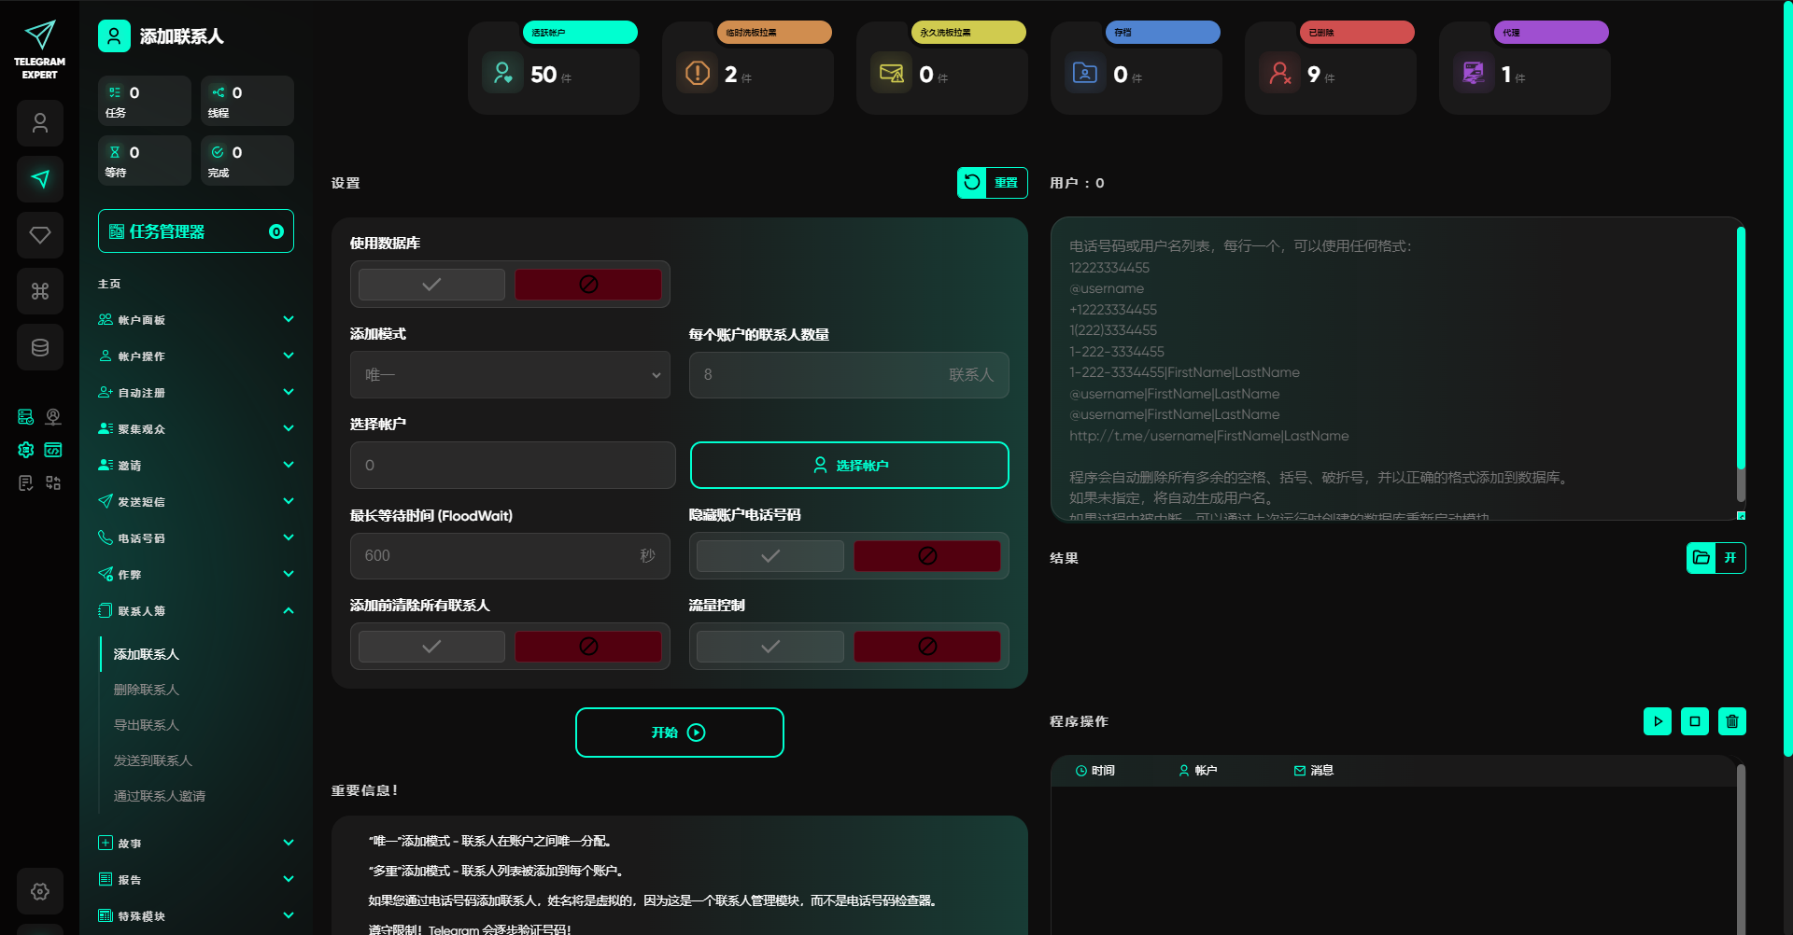Click the trash icon to clear log

[x=1731, y=721]
